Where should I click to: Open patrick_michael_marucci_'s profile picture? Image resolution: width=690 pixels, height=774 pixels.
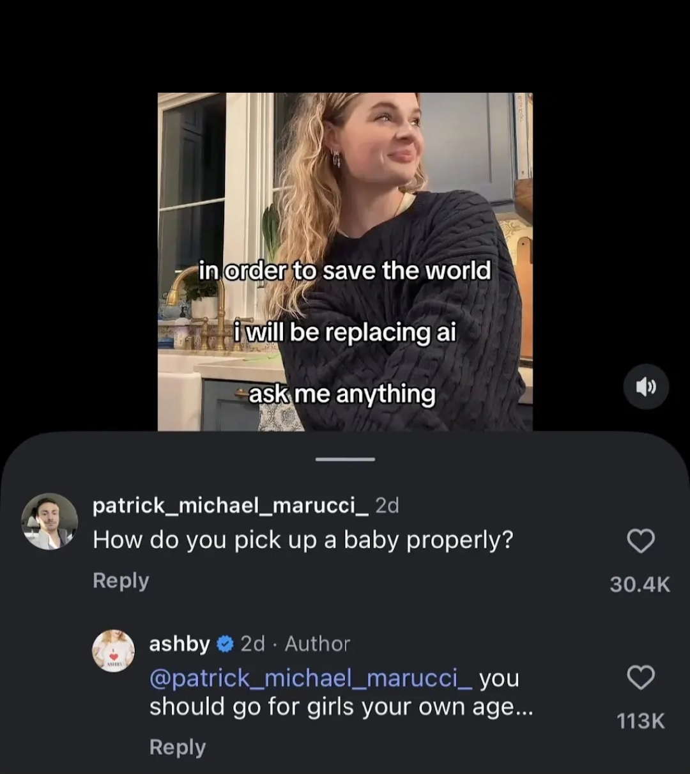click(x=50, y=522)
